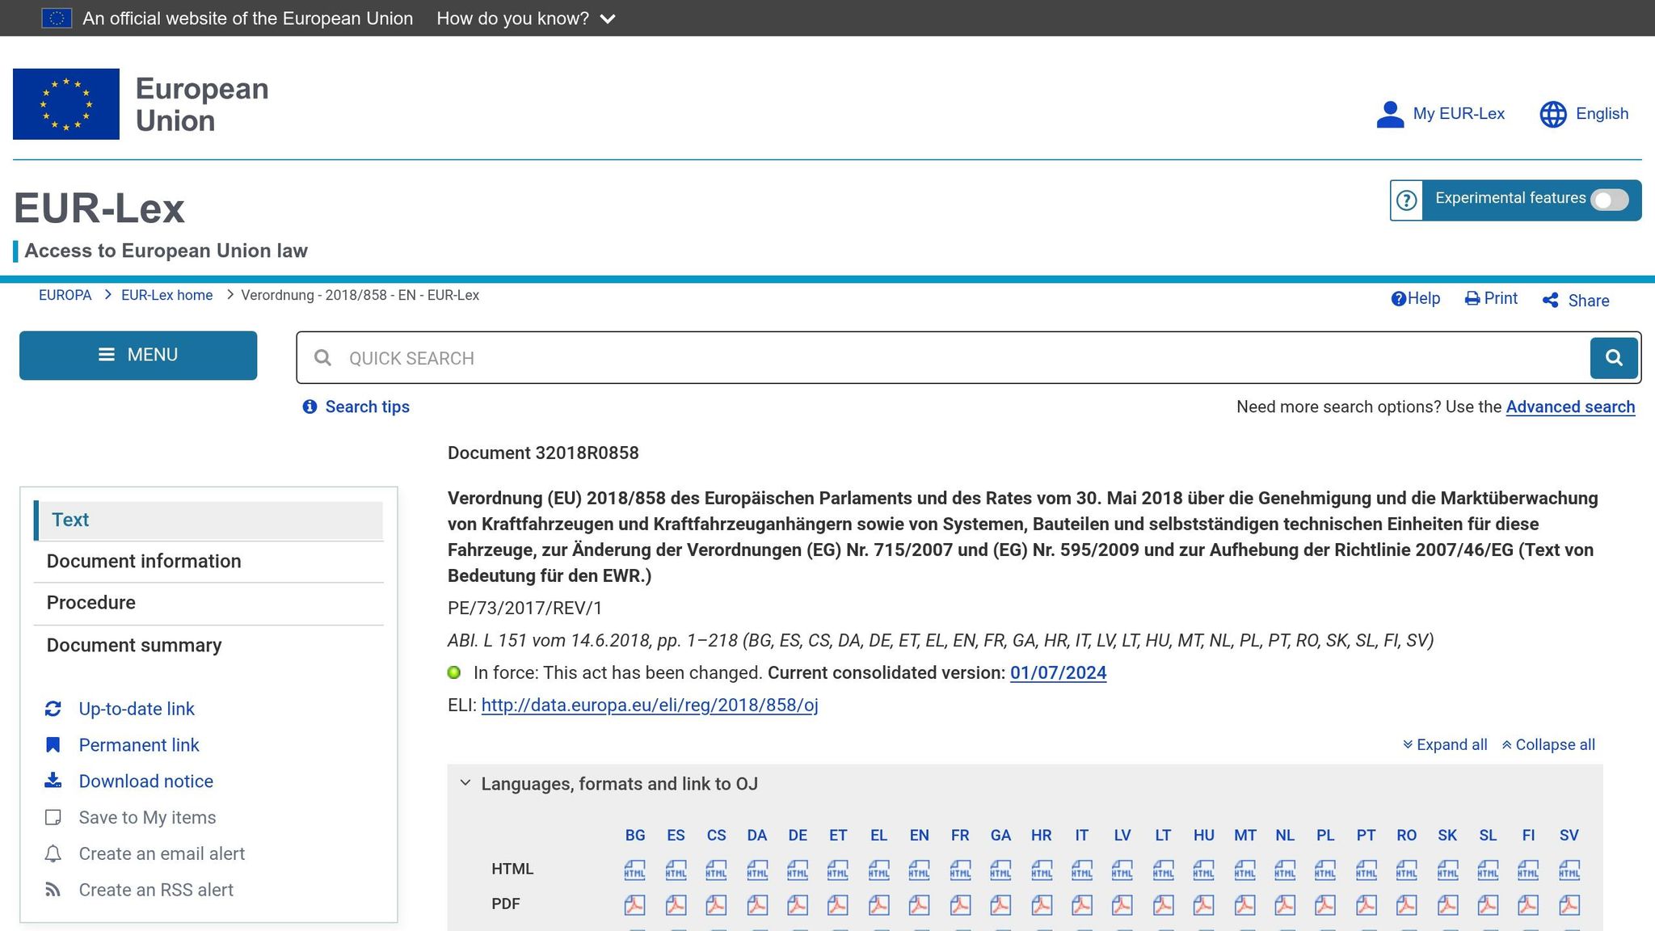Save to My items checkbox
The image size is (1655, 931).
53,818
